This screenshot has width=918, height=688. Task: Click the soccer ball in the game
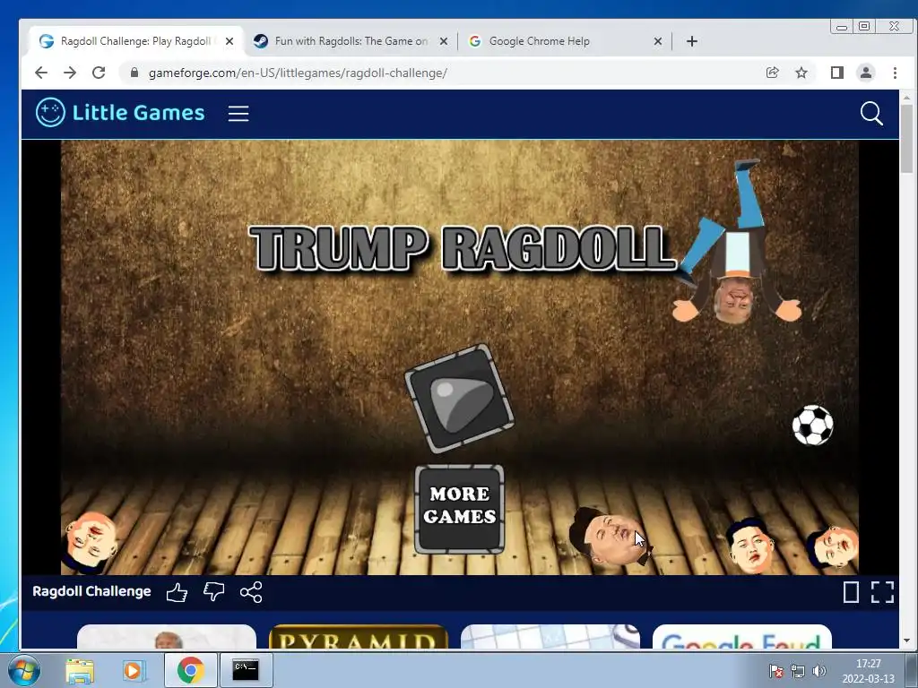click(812, 426)
